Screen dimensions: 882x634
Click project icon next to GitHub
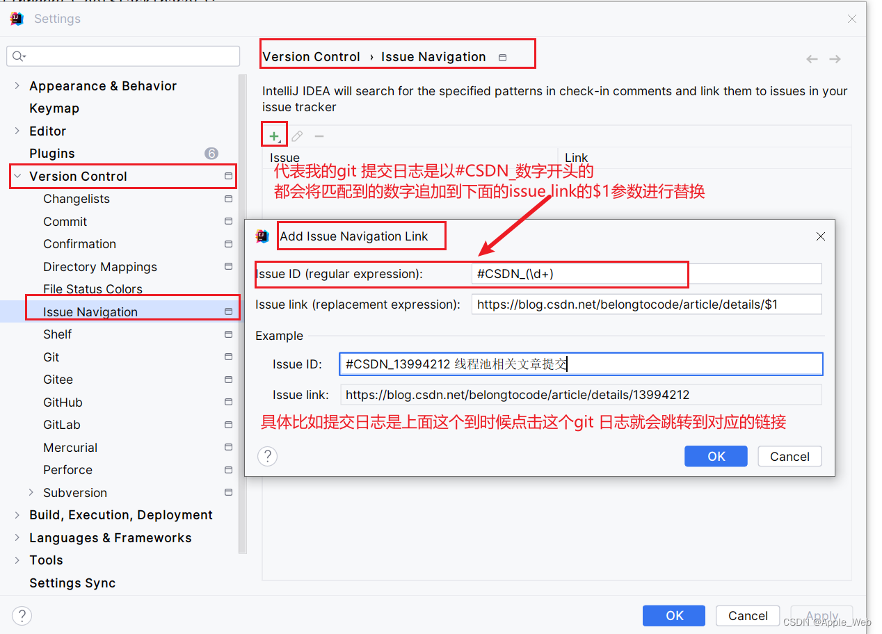(228, 403)
